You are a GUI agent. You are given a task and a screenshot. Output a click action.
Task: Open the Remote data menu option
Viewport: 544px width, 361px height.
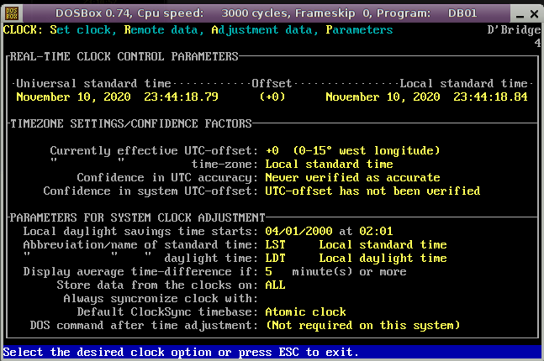(x=161, y=29)
